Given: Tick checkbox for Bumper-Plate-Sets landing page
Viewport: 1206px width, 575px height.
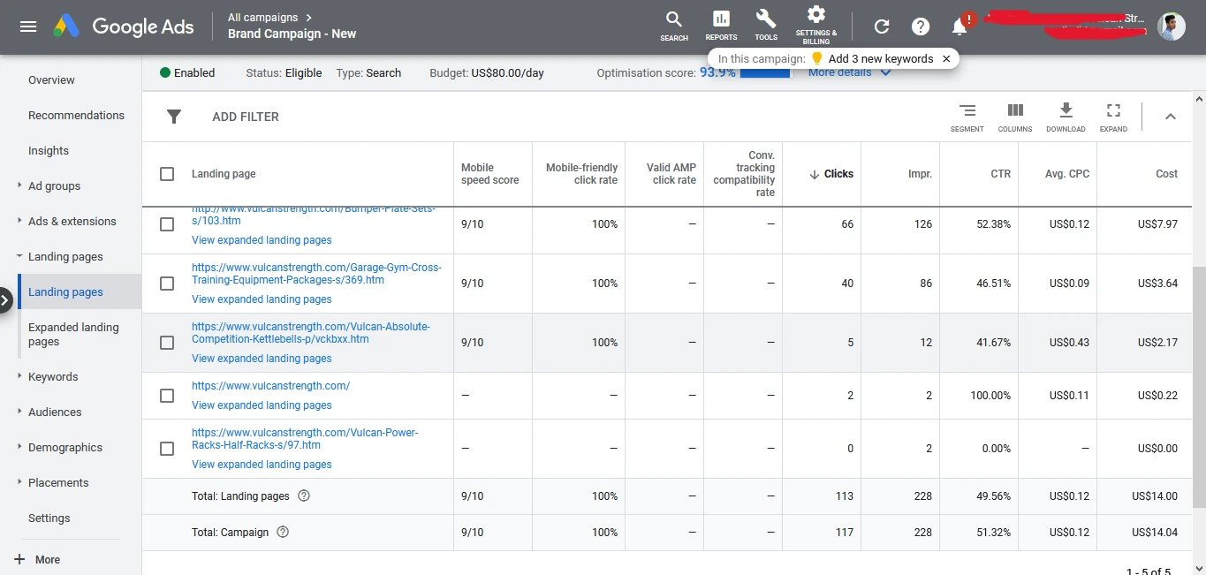Looking at the screenshot, I should (x=167, y=224).
